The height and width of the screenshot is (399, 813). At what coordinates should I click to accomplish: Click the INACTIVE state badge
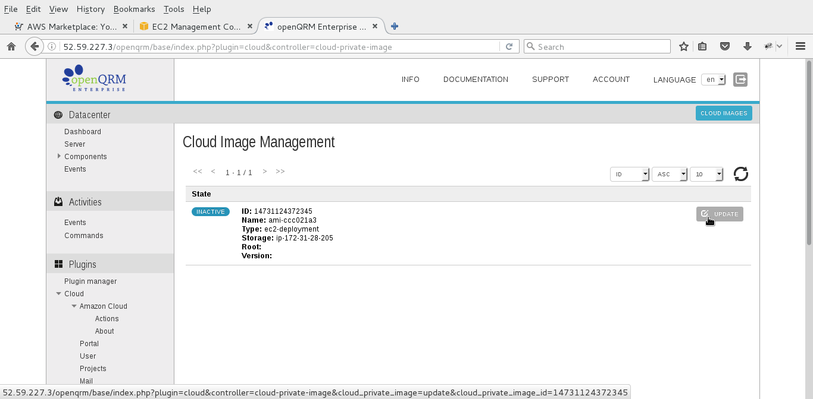click(x=211, y=211)
